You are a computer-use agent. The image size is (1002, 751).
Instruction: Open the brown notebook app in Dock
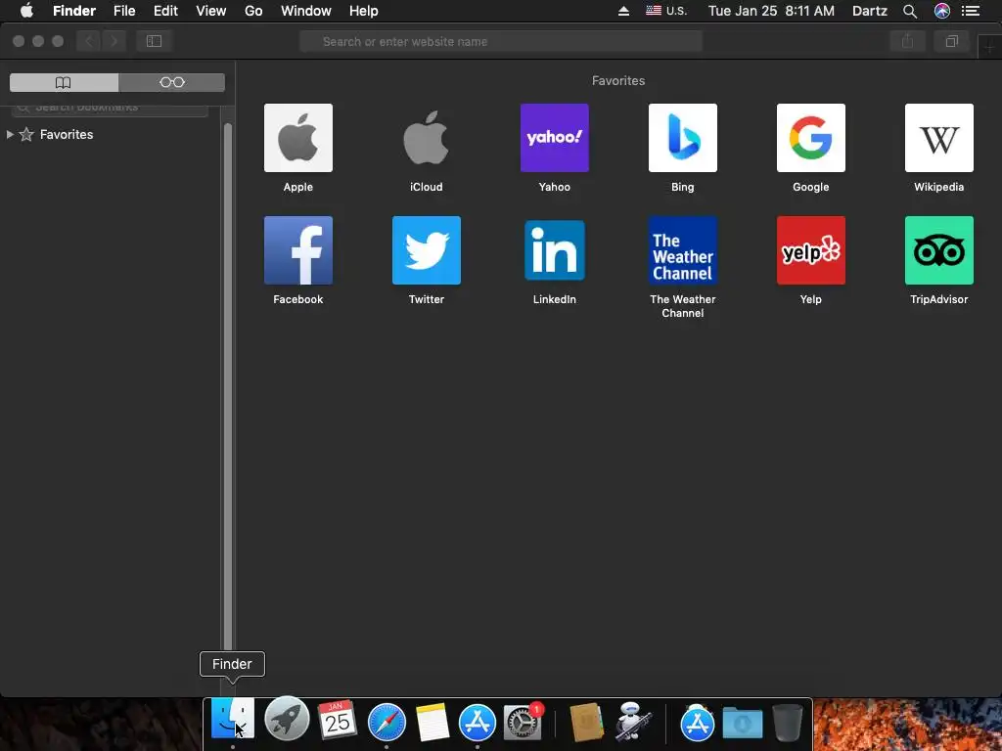click(586, 722)
